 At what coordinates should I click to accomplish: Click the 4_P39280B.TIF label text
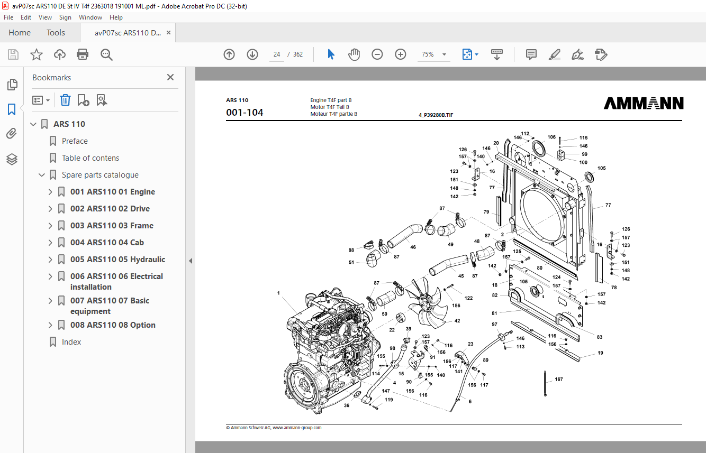coord(436,115)
